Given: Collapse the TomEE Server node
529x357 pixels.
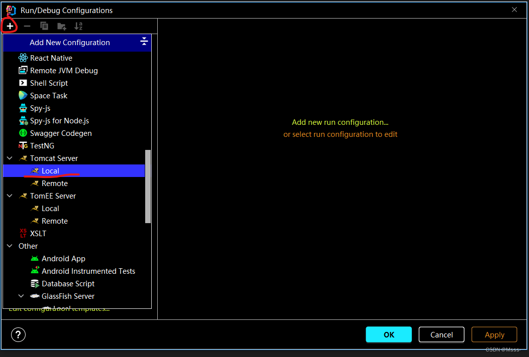Looking at the screenshot, I should tap(10, 196).
